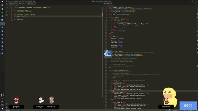Click the justgitit name label
198x111 pixels.
coord(16,107)
